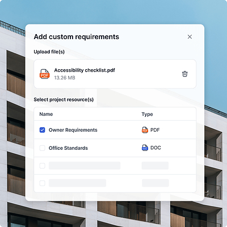
Task: Click the Type column header
Action: [x=147, y=114]
